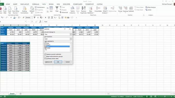This screenshot has width=175, height=98.
Task: Open the General number format dropdown
Action: (x=32, y=17)
